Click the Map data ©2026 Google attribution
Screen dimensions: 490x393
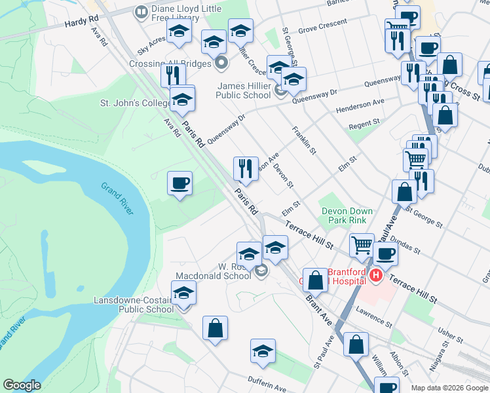point(449,388)
